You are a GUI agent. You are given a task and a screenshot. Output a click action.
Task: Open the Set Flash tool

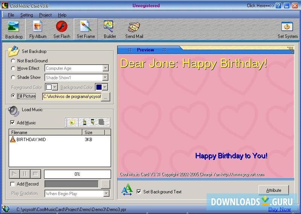tap(62, 29)
